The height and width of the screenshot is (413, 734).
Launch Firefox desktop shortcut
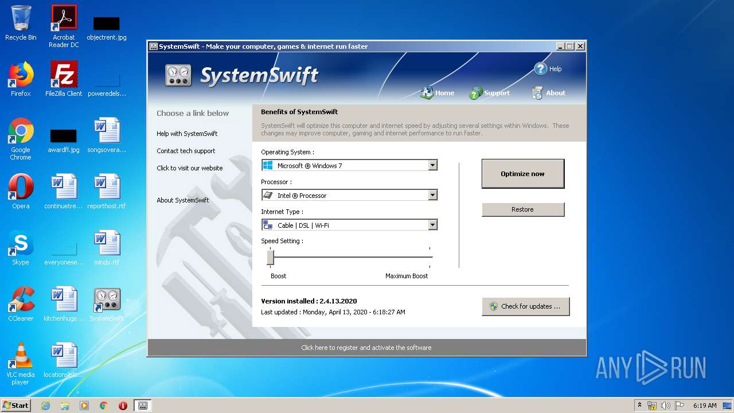(21, 79)
